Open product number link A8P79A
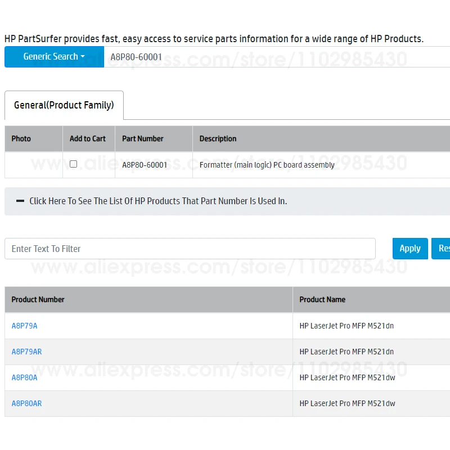The image size is (450, 450). click(25, 326)
